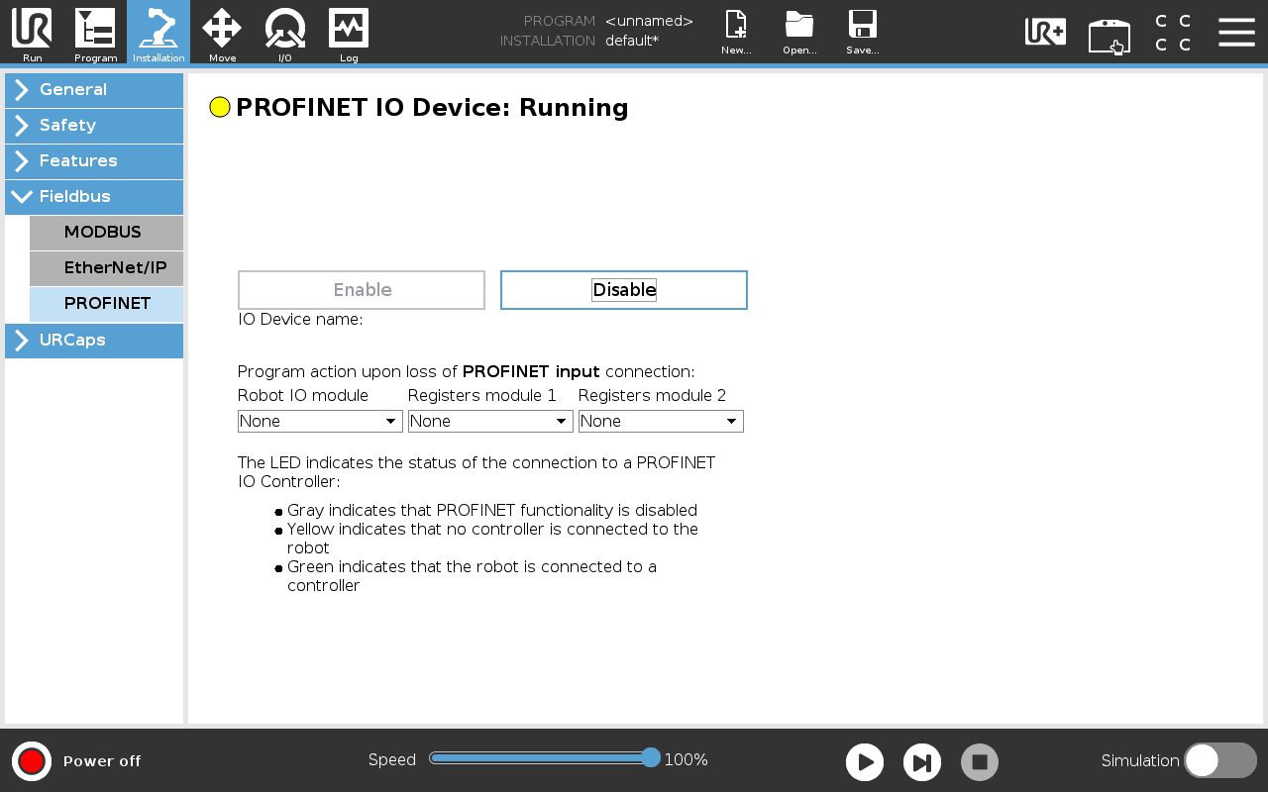Go to the I/O tab
Screen dimensions: 1268x792
point(285,33)
